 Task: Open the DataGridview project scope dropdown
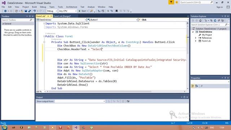(x=61, y=20)
